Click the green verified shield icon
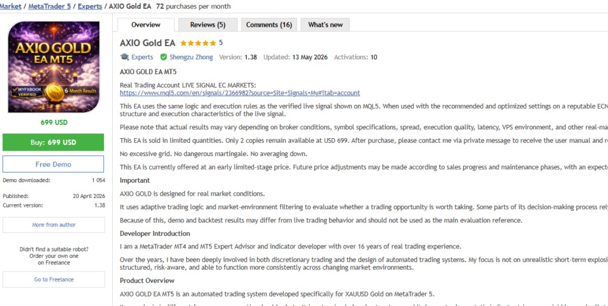The height and width of the screenshot is (306, 608). tap(163, 57)
